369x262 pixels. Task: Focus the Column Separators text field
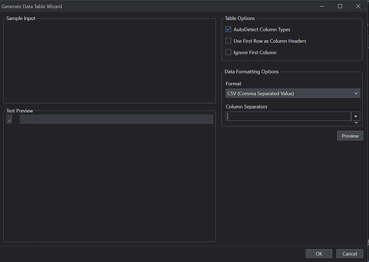click(288, 116)
